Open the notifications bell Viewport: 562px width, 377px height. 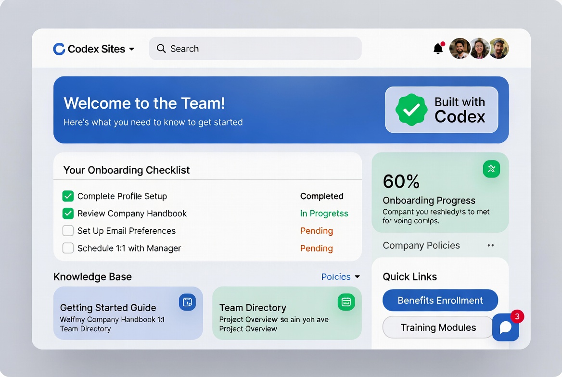coord(438,49)
